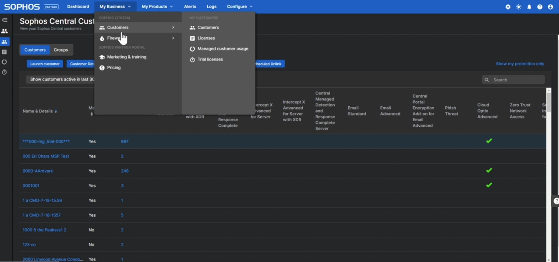Open the user account profile icon

click(x=550, y=7)
